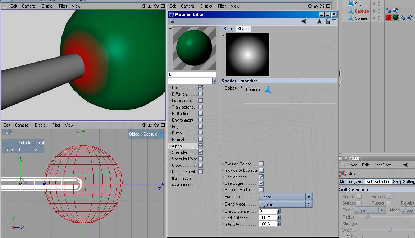This screenshot has width=415, height=238.
Task: Click Move tool icon in Attributes
Action: click(x=343, y=173)
